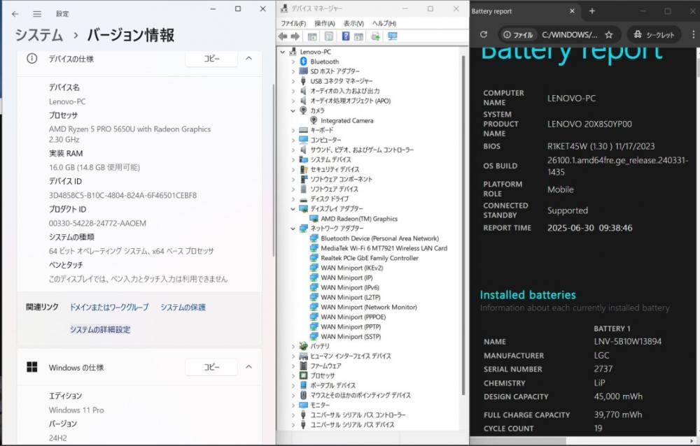The height and width of the screenshot is (446, 700).
Task: Click the 39,770 mWh full charge value
Action: point(618,415)
